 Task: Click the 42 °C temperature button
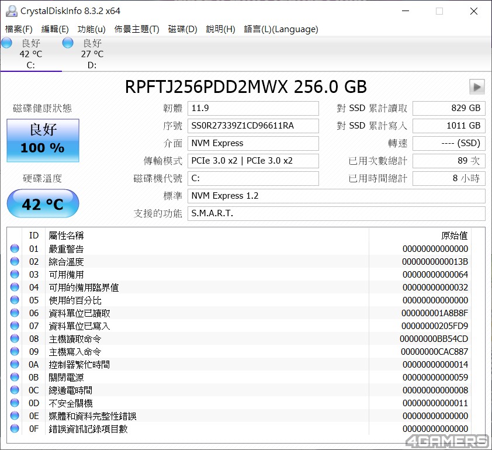(x=43, y=204)
